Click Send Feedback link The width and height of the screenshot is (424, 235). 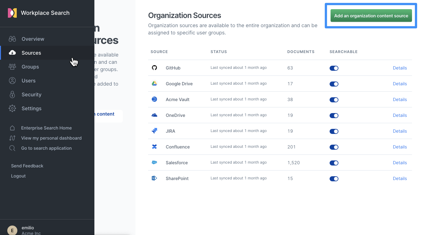(27, 166)
